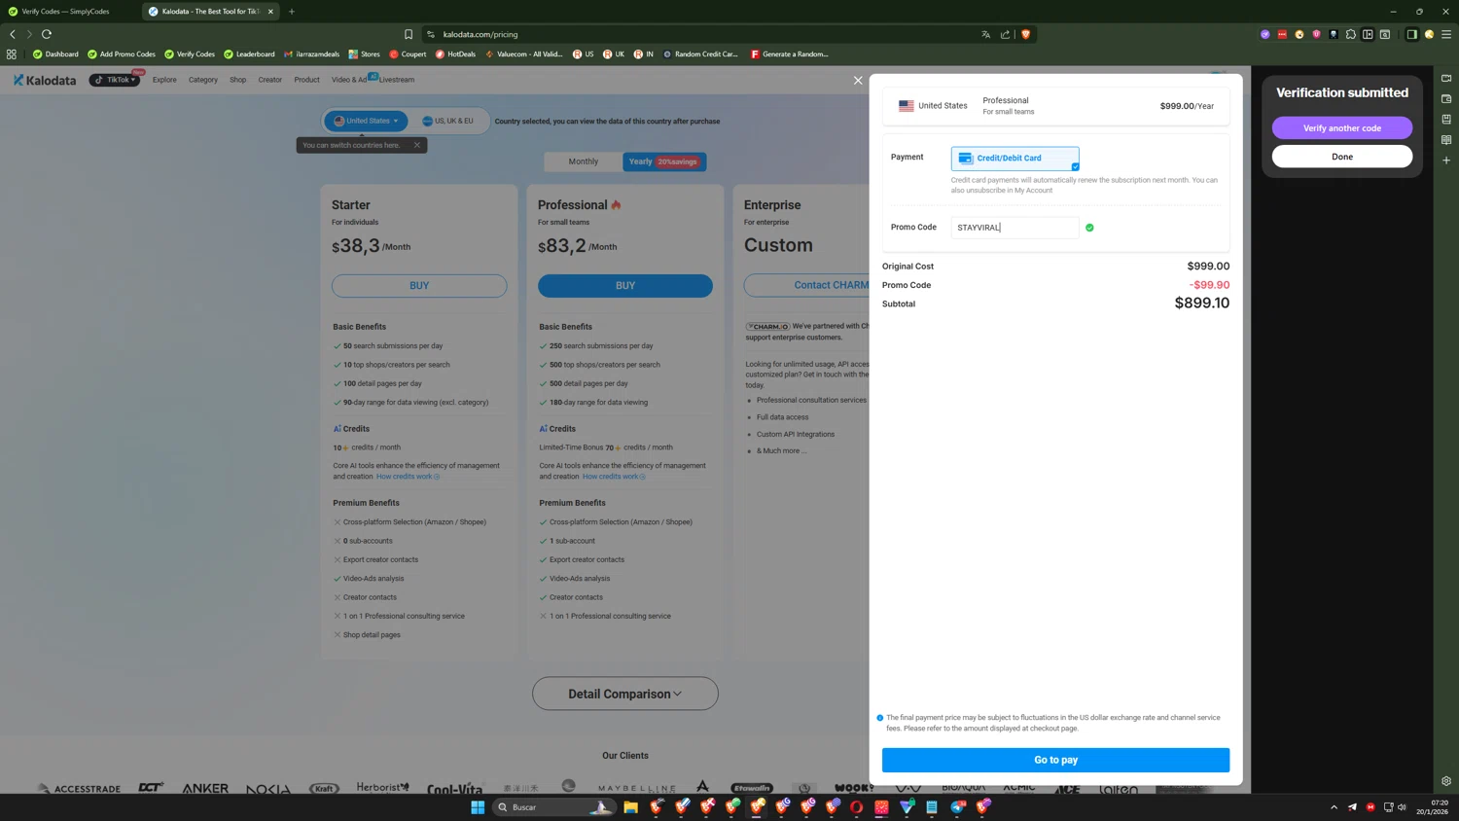Click the Kalodata logo
1459x821 pixels.
[x=45, y=80]
